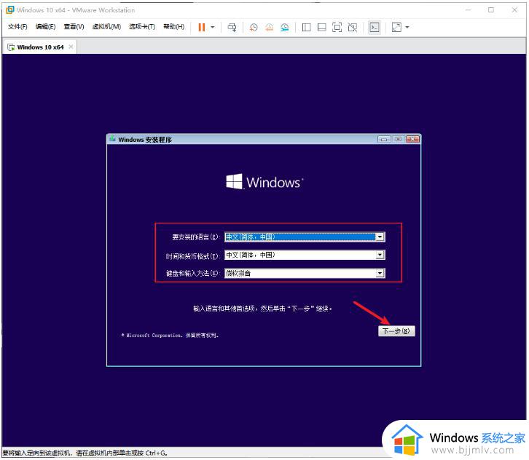This screenshot has height=460, width=529.
Task: Open the snapshot manager icon
Action: (285, 28)
